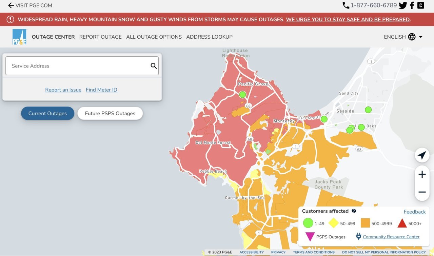The image size is (434, 256).
Task: Click green outage marker in Pacific Grove
Action: tap(242, 95)
